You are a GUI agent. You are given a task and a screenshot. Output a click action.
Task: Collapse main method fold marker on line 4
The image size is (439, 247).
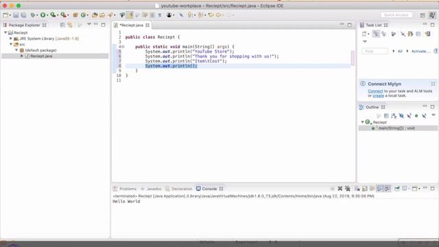[x=123, y=47]
